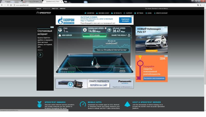Click the ping icon in results

(60, 30)
